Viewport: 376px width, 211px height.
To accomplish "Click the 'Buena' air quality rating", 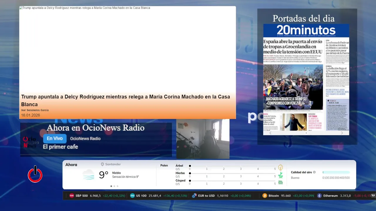I will pos(295,178).
